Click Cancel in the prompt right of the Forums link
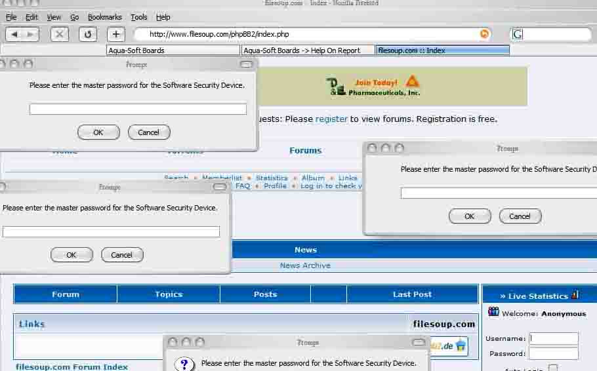 click(x=520, y=216)
